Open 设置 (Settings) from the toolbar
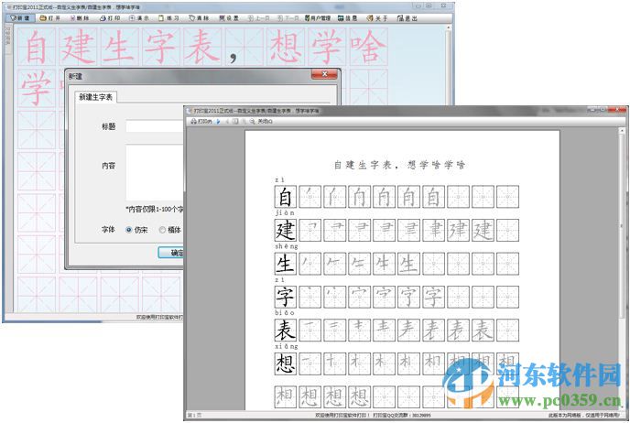 pos(229,18)
